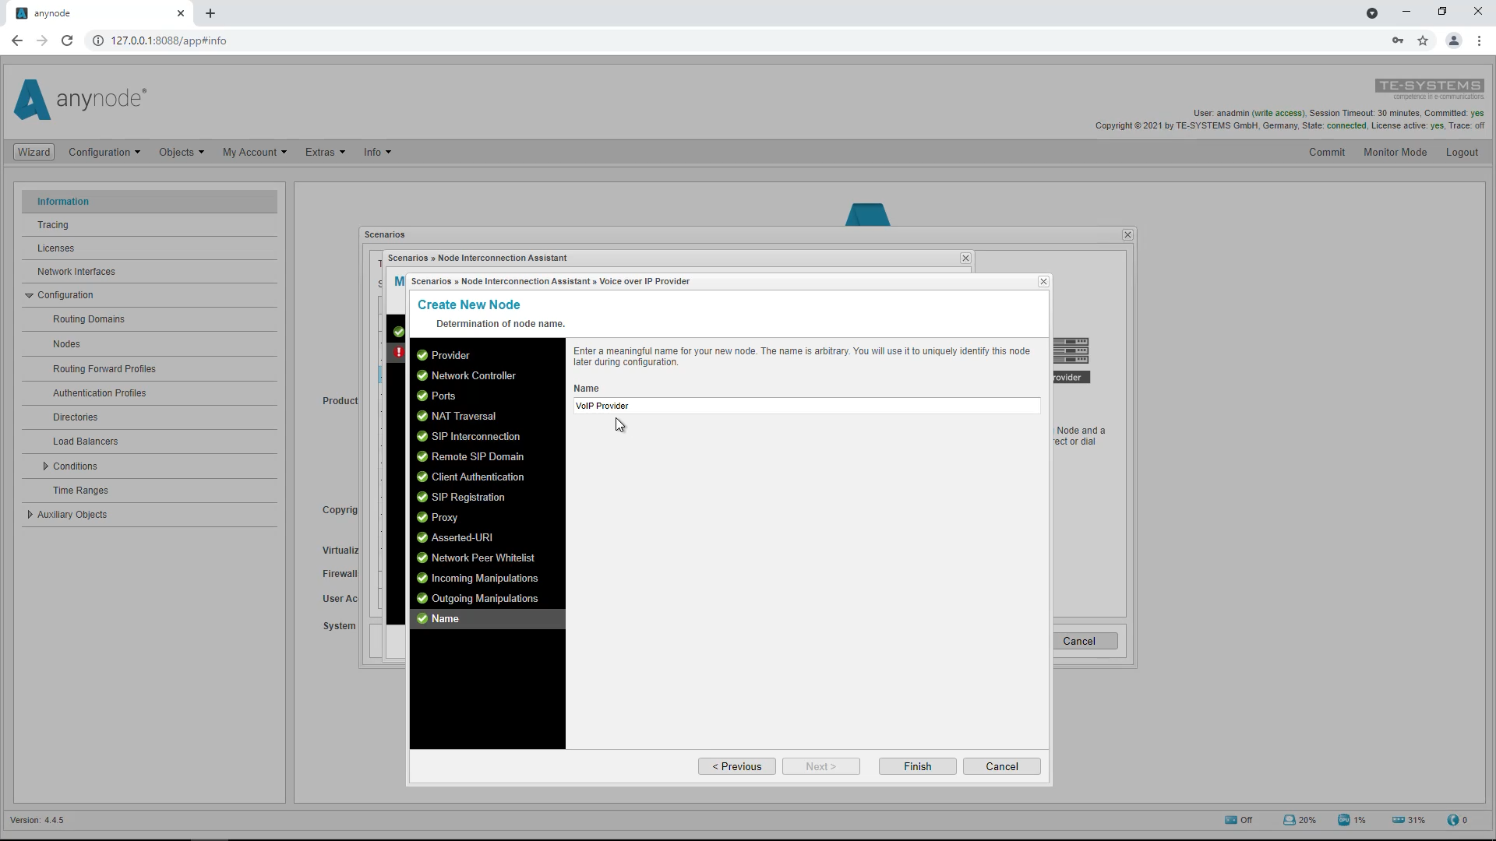
Task: Click the checkmark beside the Provider step
Action: coord(423,355)
